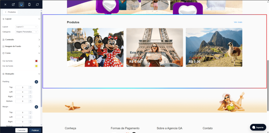Pick the yellow Cor de fundo swatch
The width and height of the screenshot is (269, 133).
coord(37,66)
